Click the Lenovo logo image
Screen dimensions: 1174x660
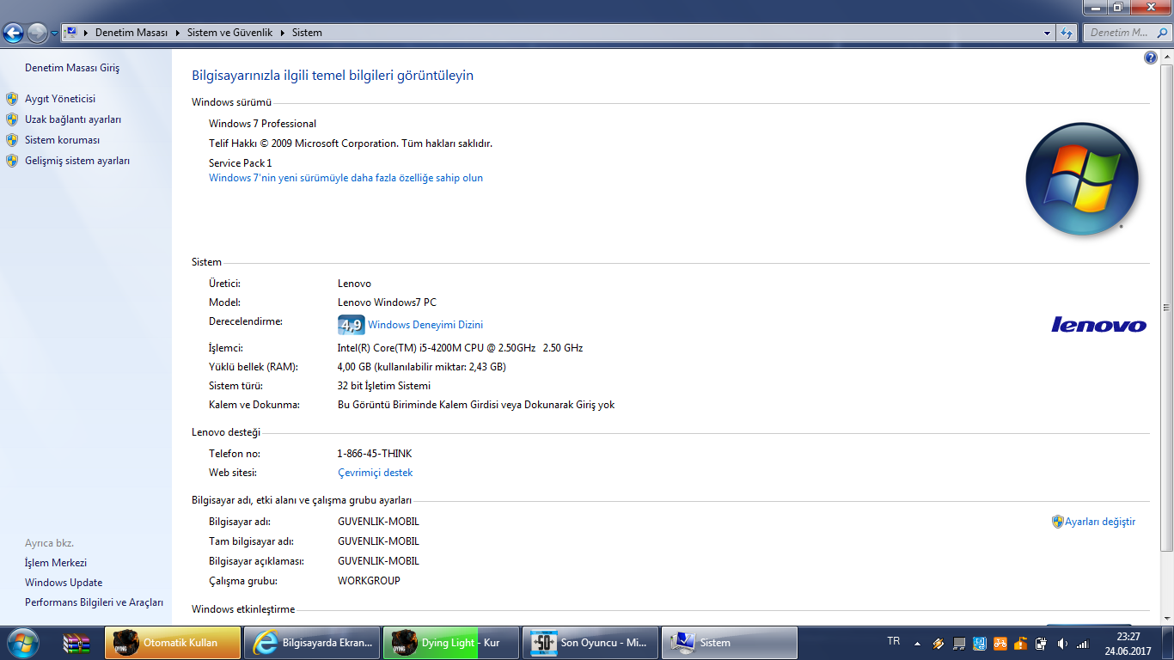pyautogui.click(x=1099, y=324)
